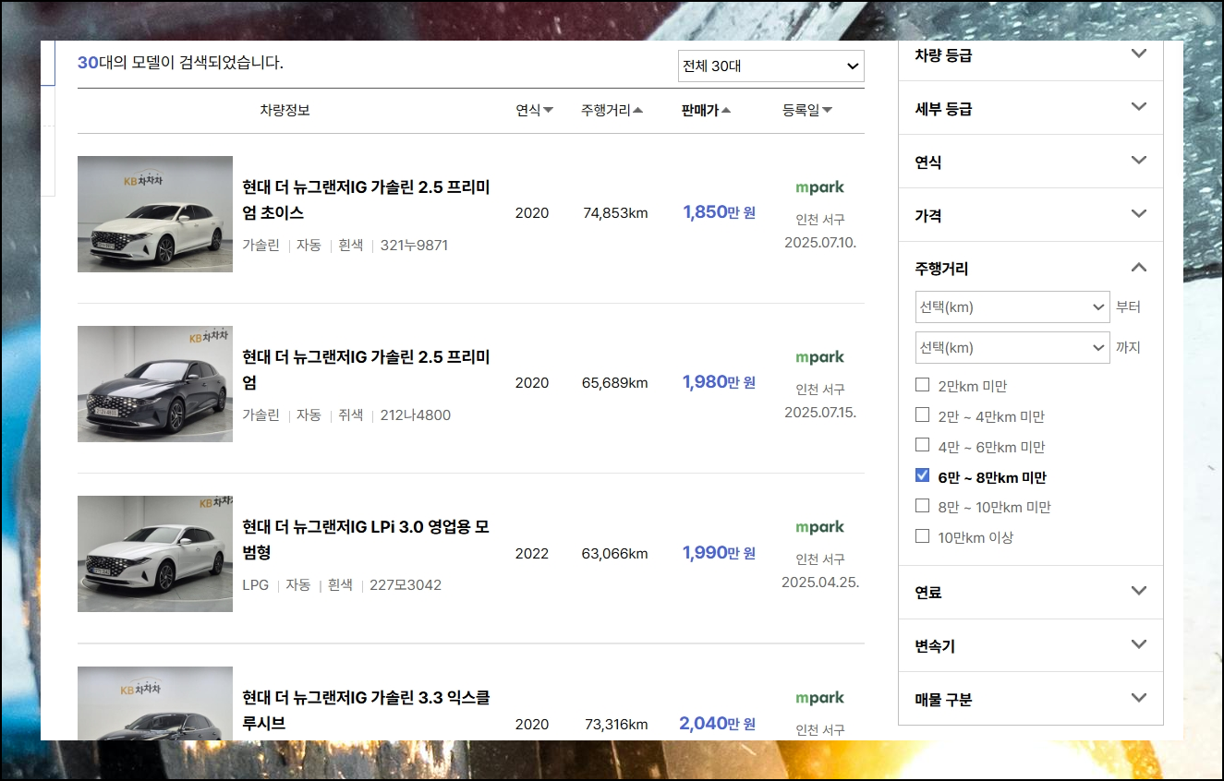
Task: Click the 2025.04.25. registration date
Action: 820,583
